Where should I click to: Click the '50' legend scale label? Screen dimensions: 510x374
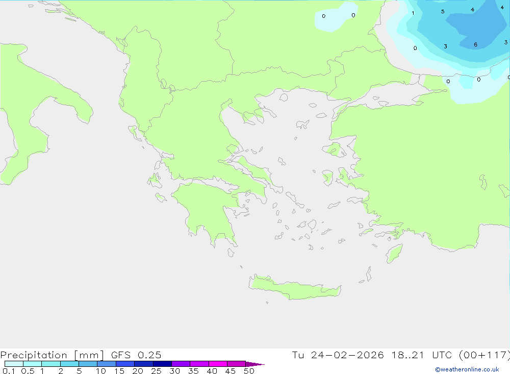point(249,371)
